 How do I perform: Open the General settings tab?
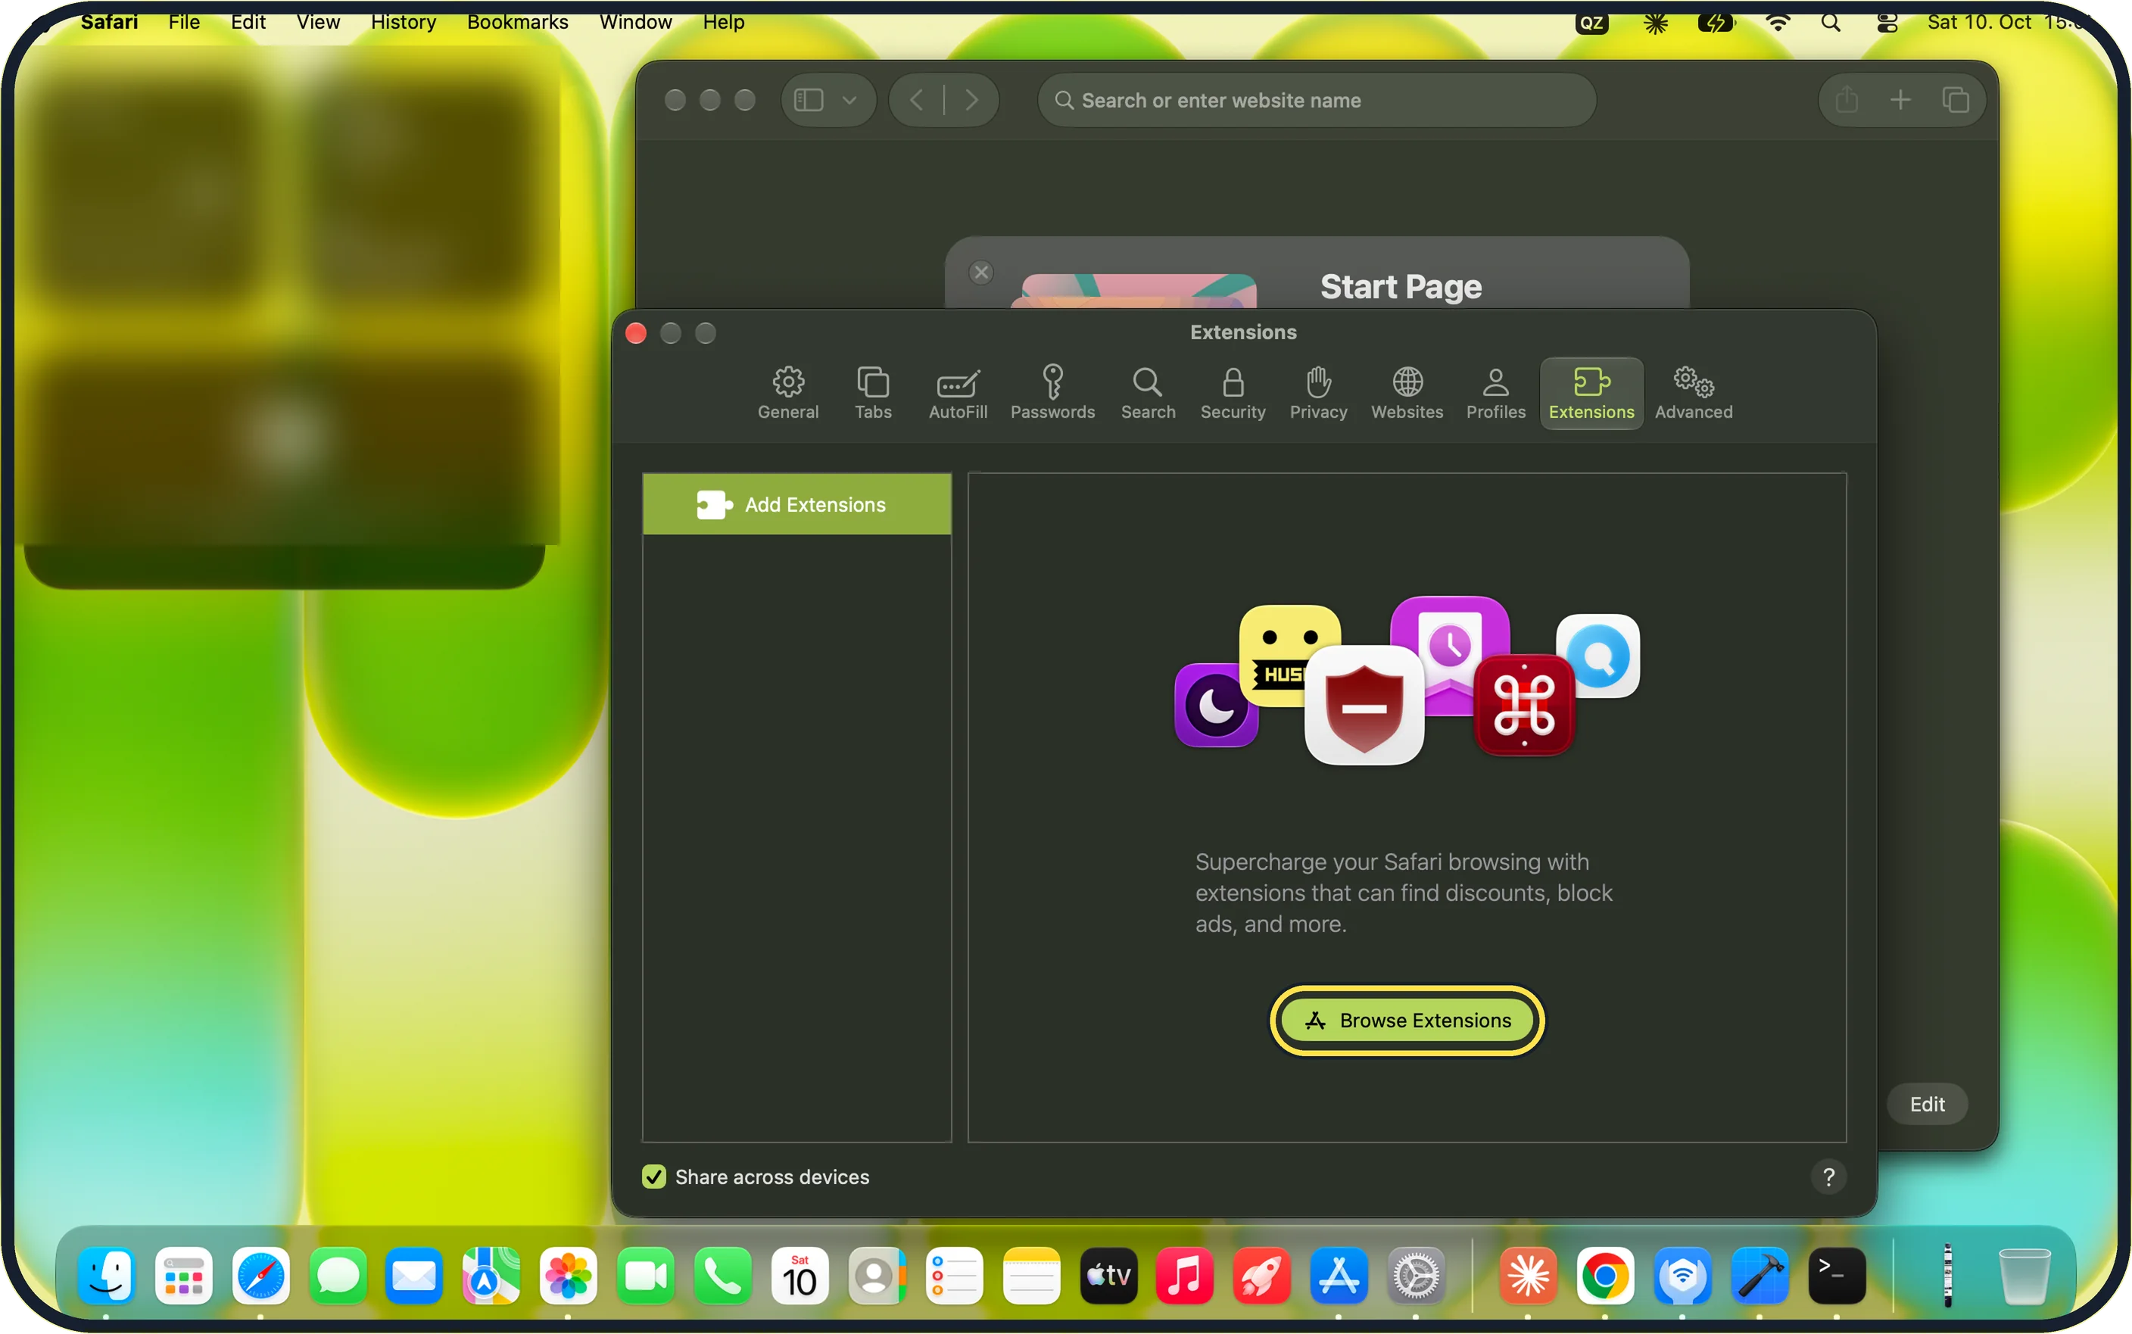pos(787,394)
